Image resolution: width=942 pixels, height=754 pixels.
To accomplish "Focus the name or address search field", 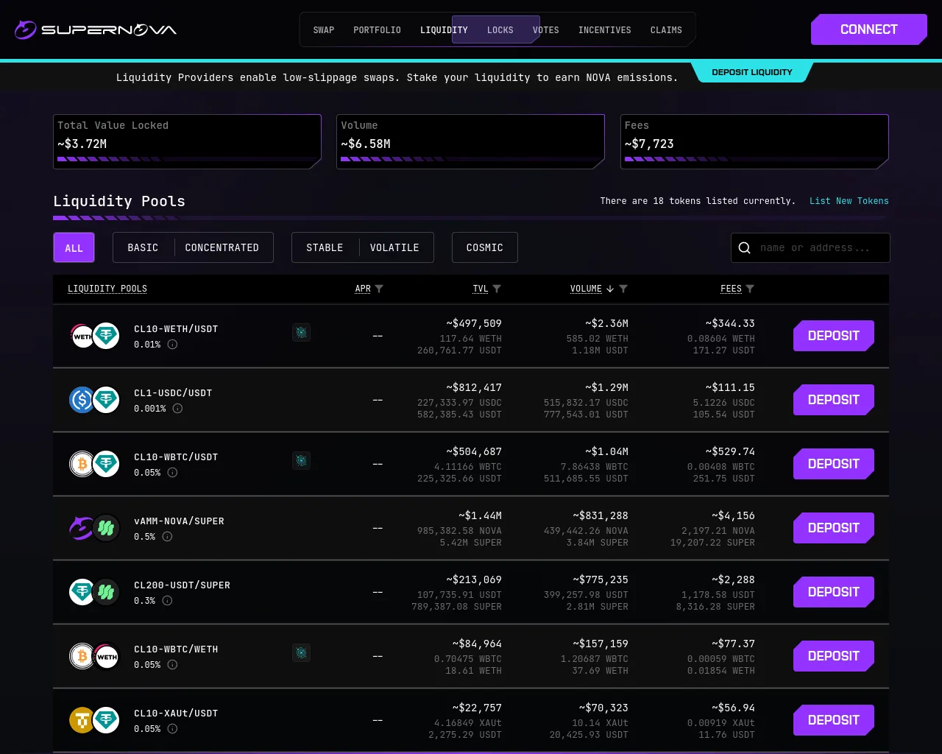I will (x=810, y=248).
